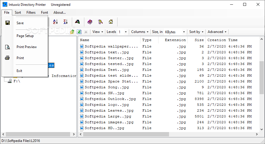The image size is (265, 144).
Task: Click the Save floppy disk icon
Action: tap(8, 23)
